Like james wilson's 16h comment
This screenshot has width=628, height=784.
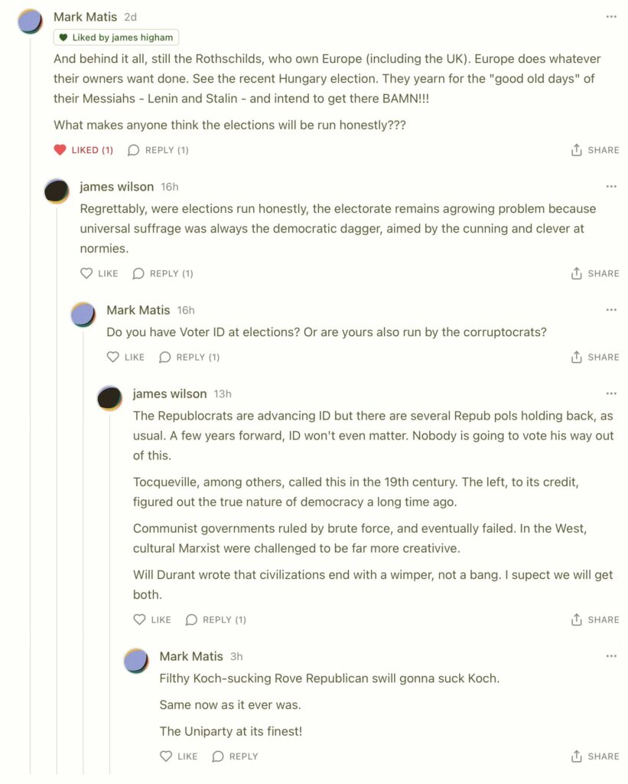pos(86,273)
